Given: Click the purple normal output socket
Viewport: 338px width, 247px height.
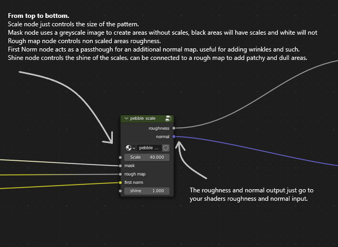Looking at the screenshot, I should [x=174, y=136].
